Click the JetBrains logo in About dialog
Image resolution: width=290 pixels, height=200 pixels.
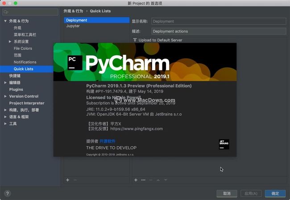click(224, 144)
